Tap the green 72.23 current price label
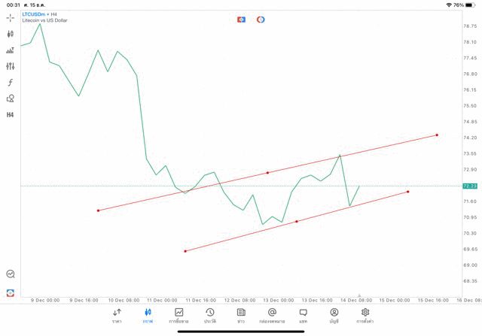 [x=470, y=186]
